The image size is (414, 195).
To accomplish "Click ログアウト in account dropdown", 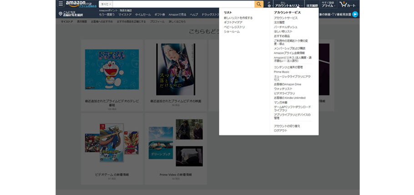I will [280, 131].
